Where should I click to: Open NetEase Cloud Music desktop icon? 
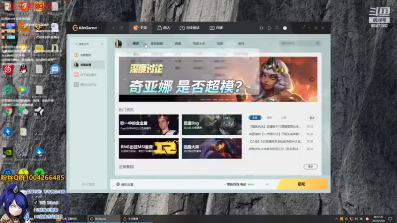tap(8, 70)
